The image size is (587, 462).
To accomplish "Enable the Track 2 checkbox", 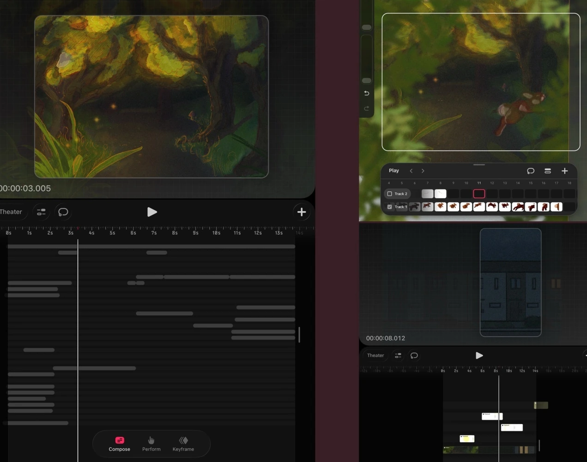I will point(389,194).
